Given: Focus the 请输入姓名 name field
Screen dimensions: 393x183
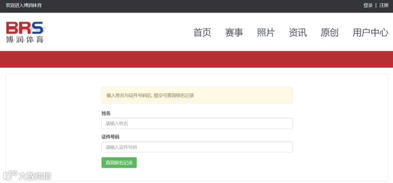Looking at the screenshot, I should pyautogui.click(x=197, y=123).
